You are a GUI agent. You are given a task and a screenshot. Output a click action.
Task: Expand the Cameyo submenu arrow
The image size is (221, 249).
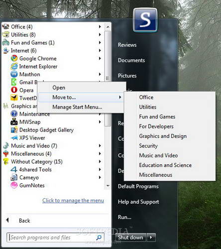click(100, 177)
